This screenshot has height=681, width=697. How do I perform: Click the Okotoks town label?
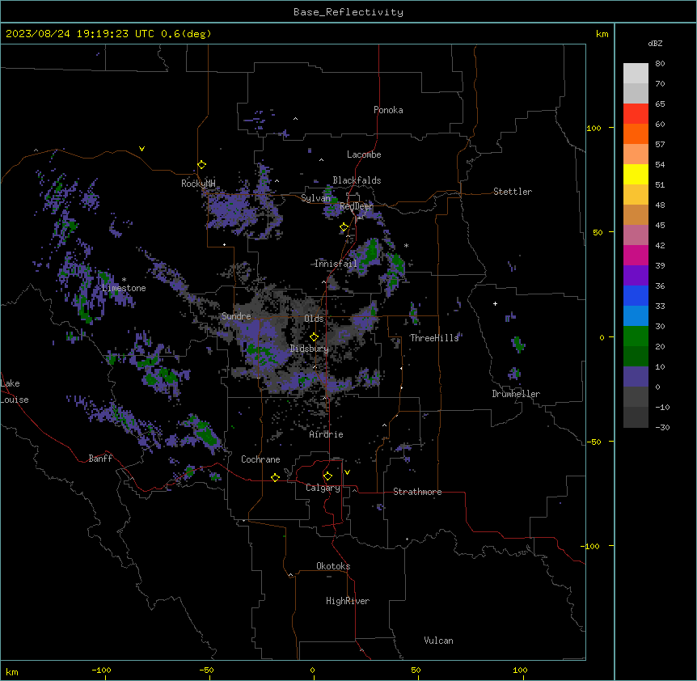333,566
